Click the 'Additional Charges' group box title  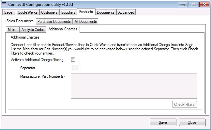point(25,37)
